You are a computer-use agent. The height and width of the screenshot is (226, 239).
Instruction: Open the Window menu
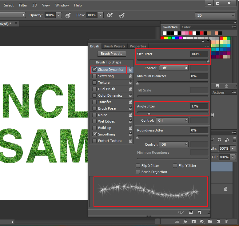point(62,5)
